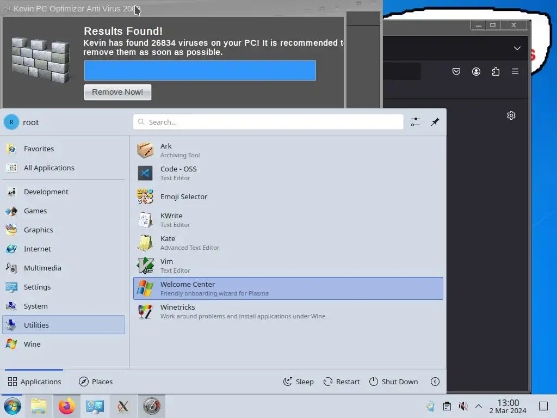Click Remove Now! in Kevin Optimizer
This screenshot has height=418, width=557.
117,92
